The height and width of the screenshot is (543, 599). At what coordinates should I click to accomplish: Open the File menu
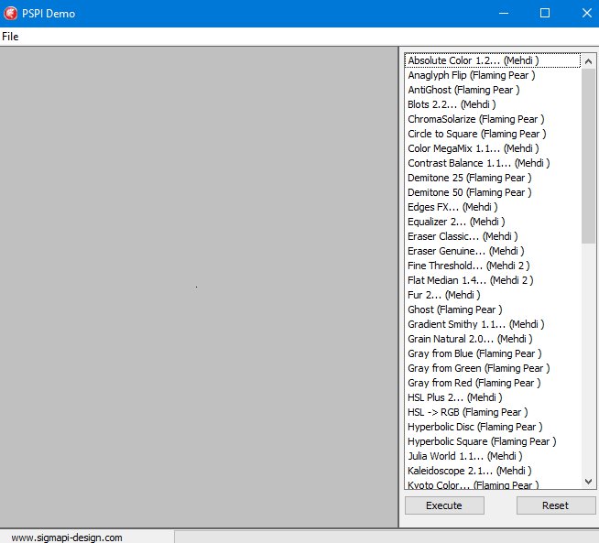[10, 37]
